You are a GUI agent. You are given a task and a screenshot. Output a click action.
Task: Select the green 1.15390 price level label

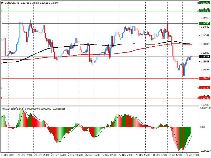(205, 3)
